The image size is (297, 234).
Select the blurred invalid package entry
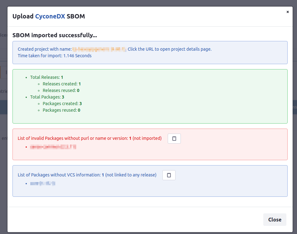pos(53,147)
